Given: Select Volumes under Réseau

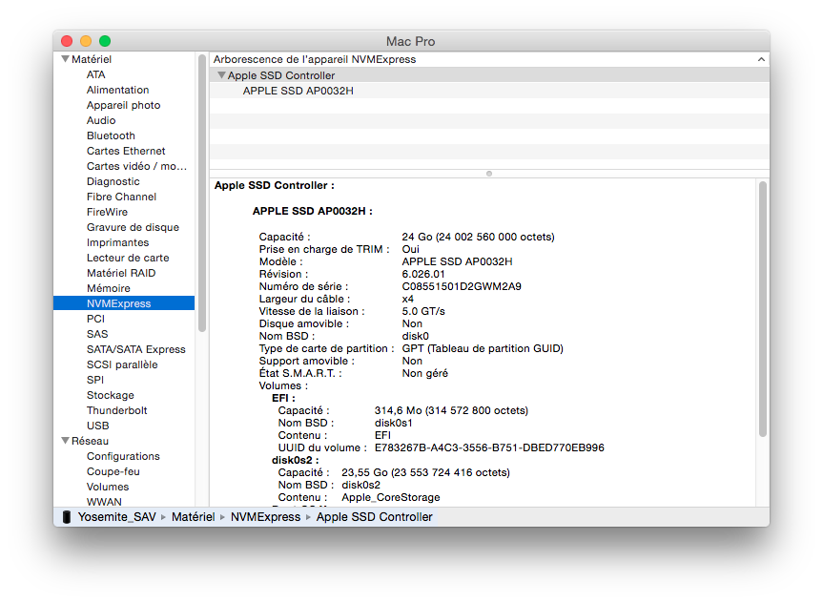Looking at the screenshot, I should point(108,487).
